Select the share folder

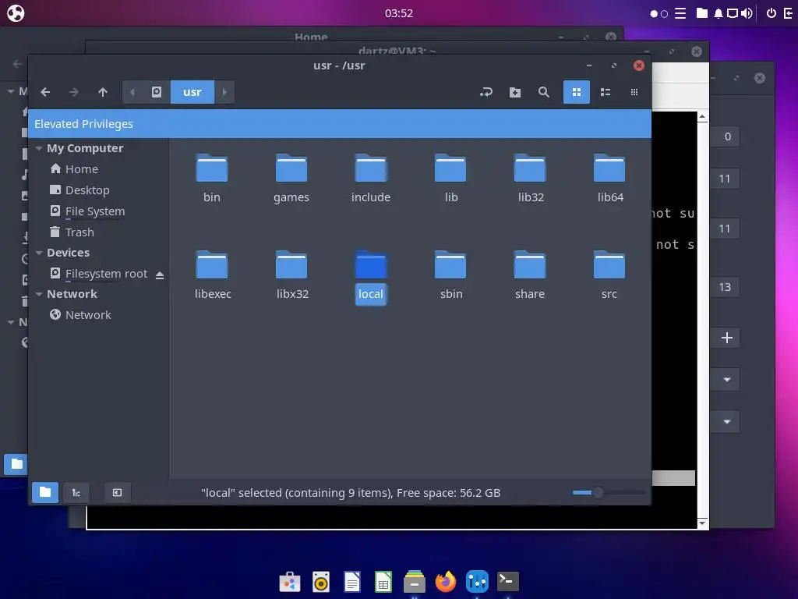pyautogui.click(x=530, y=275)
